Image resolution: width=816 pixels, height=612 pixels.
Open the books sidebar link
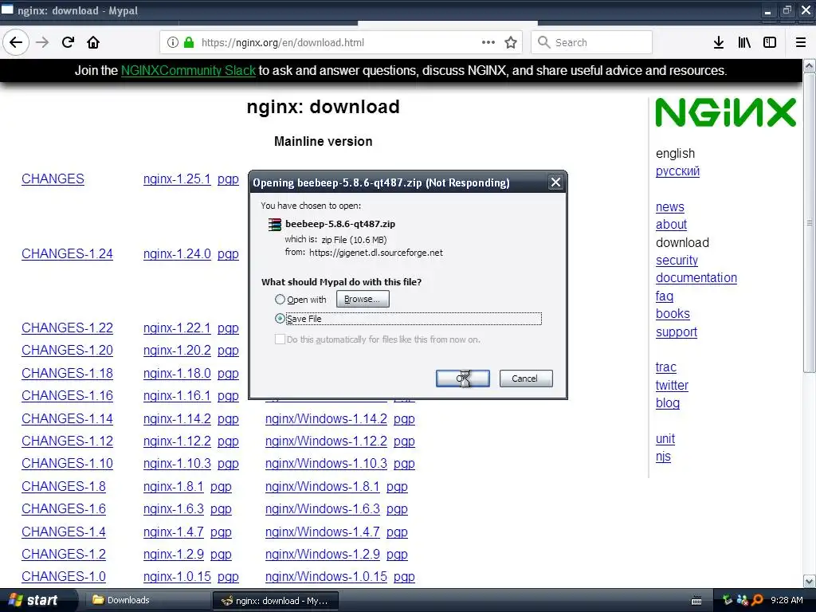(x=673, y=314)
